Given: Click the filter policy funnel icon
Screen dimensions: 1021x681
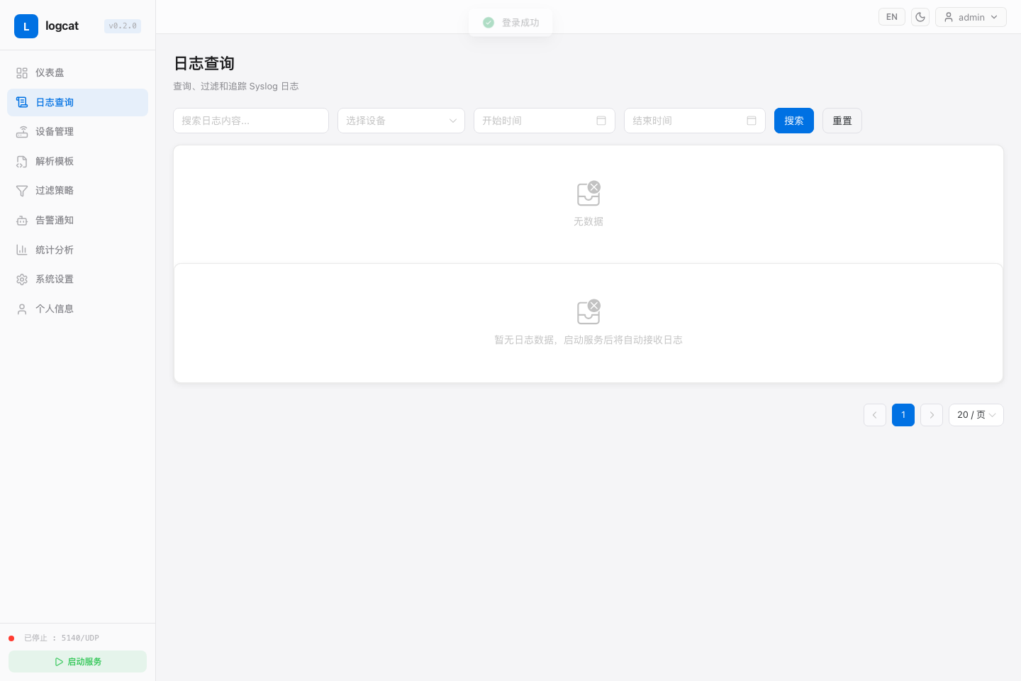Looking at the screenshot, I should (x=22, y=191).
